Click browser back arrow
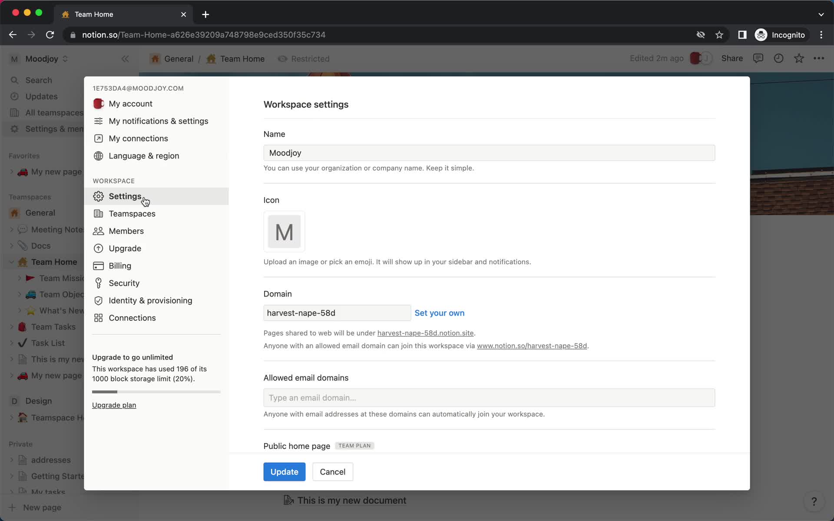 tap(13, 35)
